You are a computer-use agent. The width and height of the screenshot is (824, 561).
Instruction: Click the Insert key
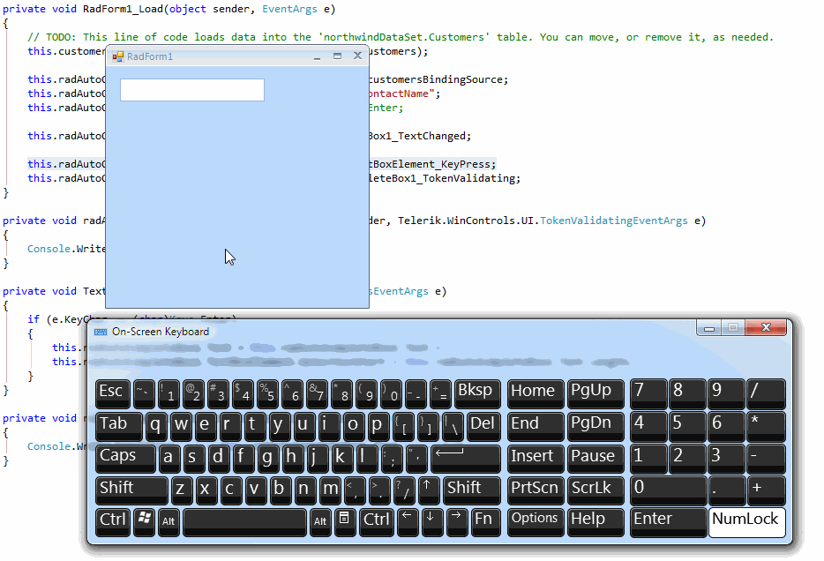(536, 458)
